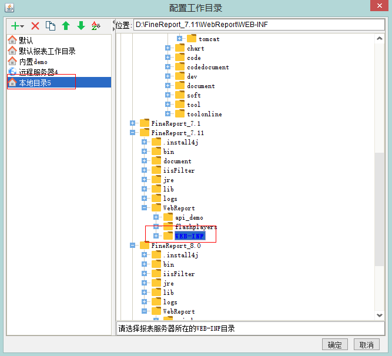Select lib folder under FineReport_8.0
392x356 pixels.
(x=168, y=293)
